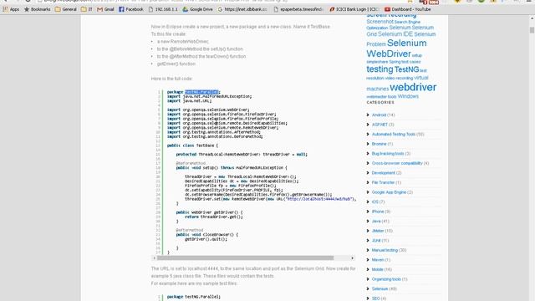The image size is (535, 301).
Task: Click the webmaster tools tag
Action: 381,97
